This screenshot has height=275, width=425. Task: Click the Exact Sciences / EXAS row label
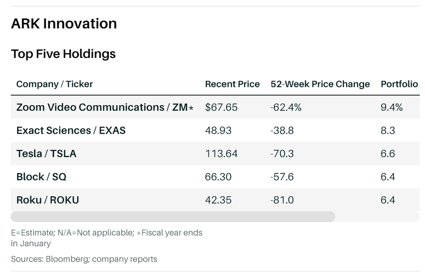pos(71,131)
